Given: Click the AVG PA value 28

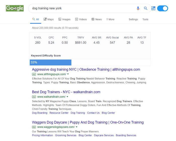Looking at the screenshot, I should (128, 43).
